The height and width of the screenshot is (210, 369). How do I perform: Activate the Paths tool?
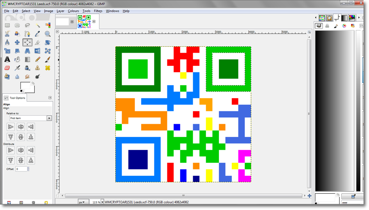pyautogui.click(x=27, y=34)
